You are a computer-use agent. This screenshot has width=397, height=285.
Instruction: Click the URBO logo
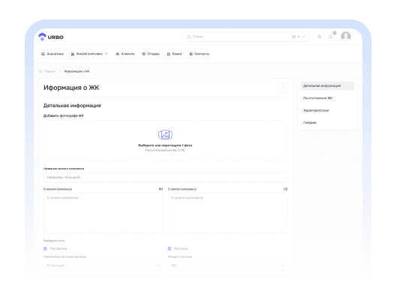point(51,37)
